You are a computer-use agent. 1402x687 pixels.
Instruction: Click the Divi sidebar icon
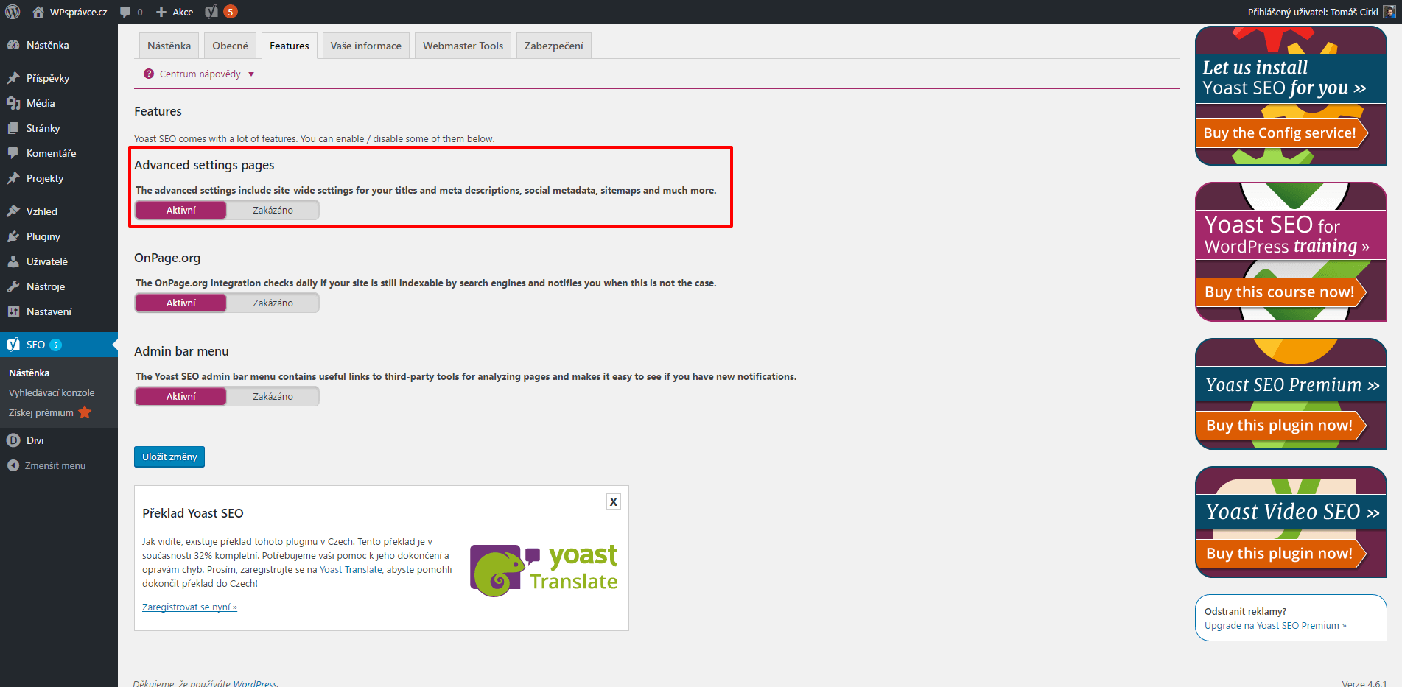pyautogui.click(x=13, y=440)
